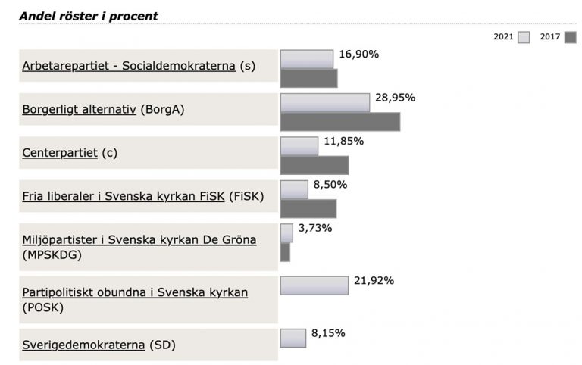Viewport: 582px width, 365px height.
Task: Click the 2017 dark gray legend swatch
Action: point(570,37)
